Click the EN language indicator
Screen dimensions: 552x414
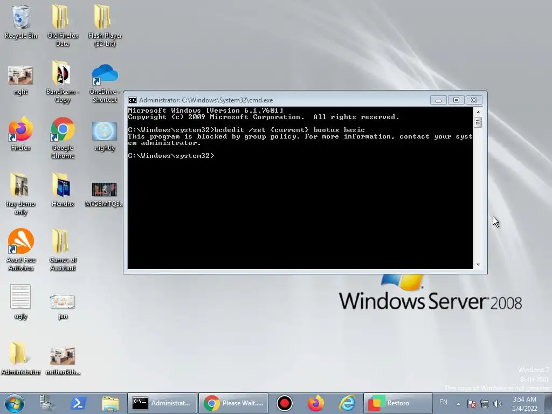click(443, 402)
